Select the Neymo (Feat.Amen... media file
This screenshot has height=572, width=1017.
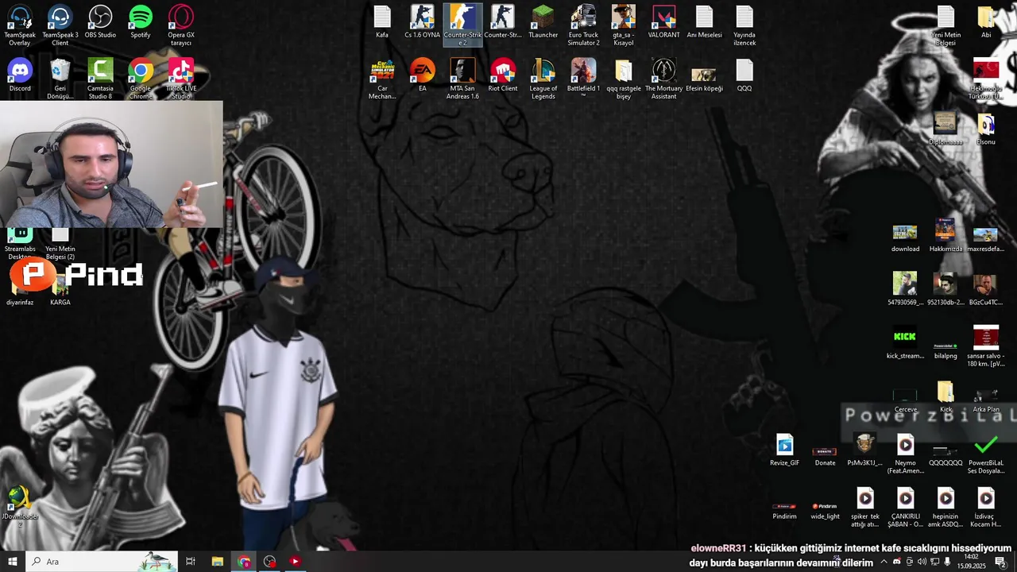(x=905, y=454)
